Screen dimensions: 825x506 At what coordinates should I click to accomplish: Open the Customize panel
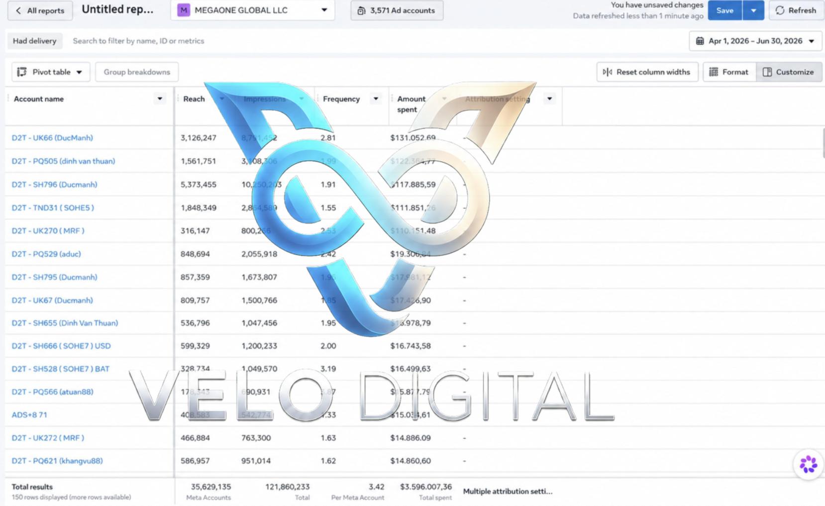click(789, 72)
